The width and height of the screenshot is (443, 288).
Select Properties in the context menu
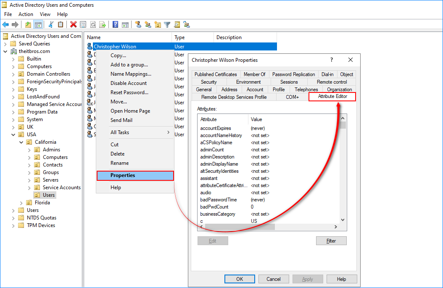135,175
